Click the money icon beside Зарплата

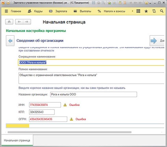(x=51, y=11)
